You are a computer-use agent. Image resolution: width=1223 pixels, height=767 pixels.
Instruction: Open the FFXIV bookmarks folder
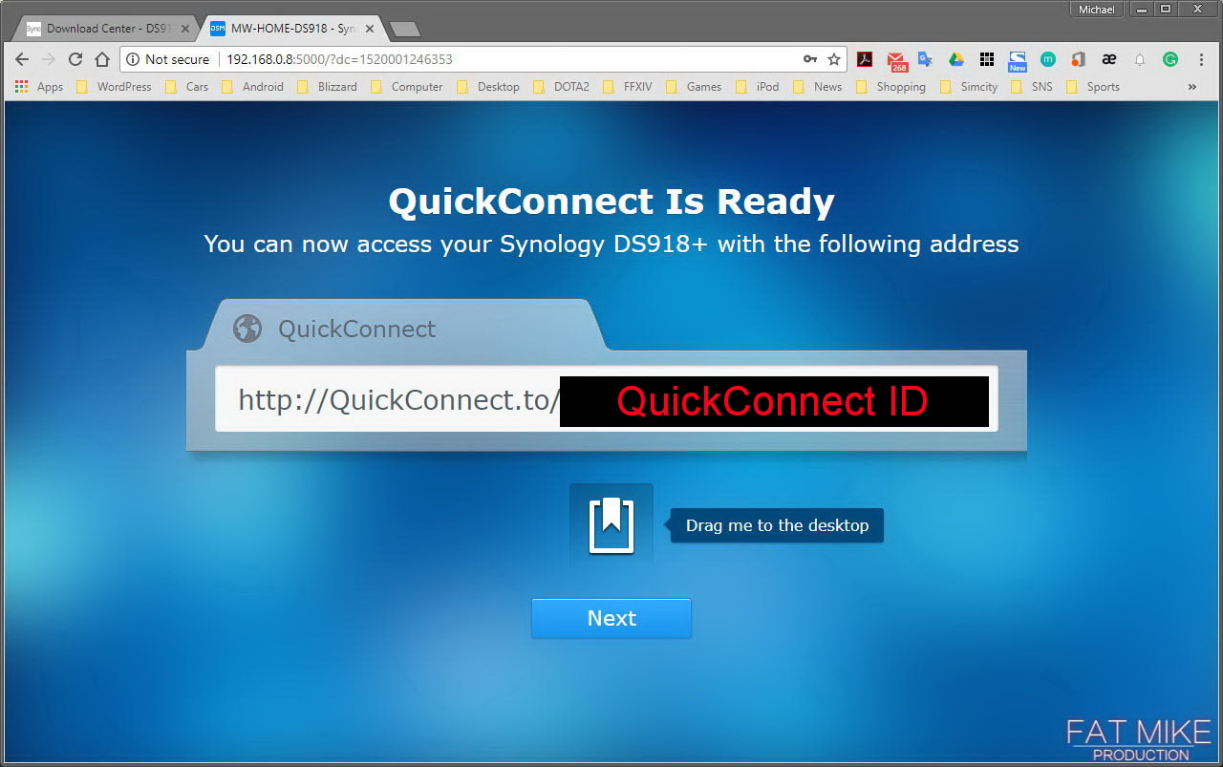(627, 86)
